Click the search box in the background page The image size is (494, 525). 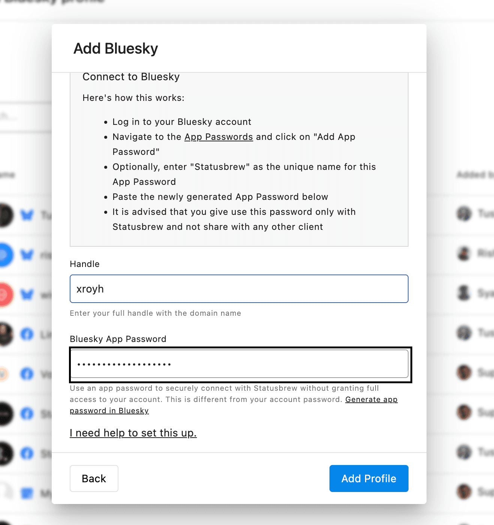26,116
